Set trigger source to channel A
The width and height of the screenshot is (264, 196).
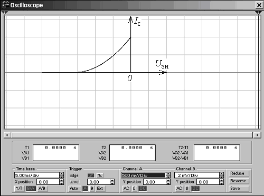click(x=85, y=189)
